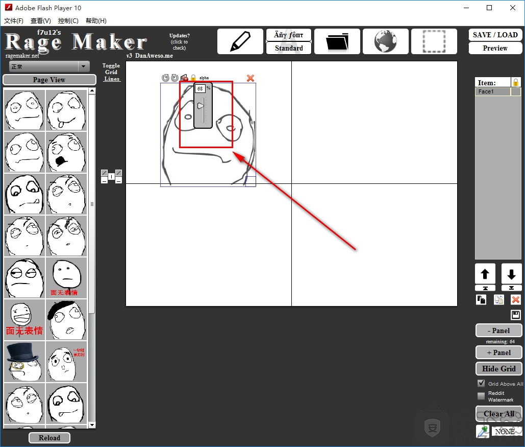Add the tongue-out face thumbnail
The height and width of the screenshot is (447, 525).
[x=66, y=110]
